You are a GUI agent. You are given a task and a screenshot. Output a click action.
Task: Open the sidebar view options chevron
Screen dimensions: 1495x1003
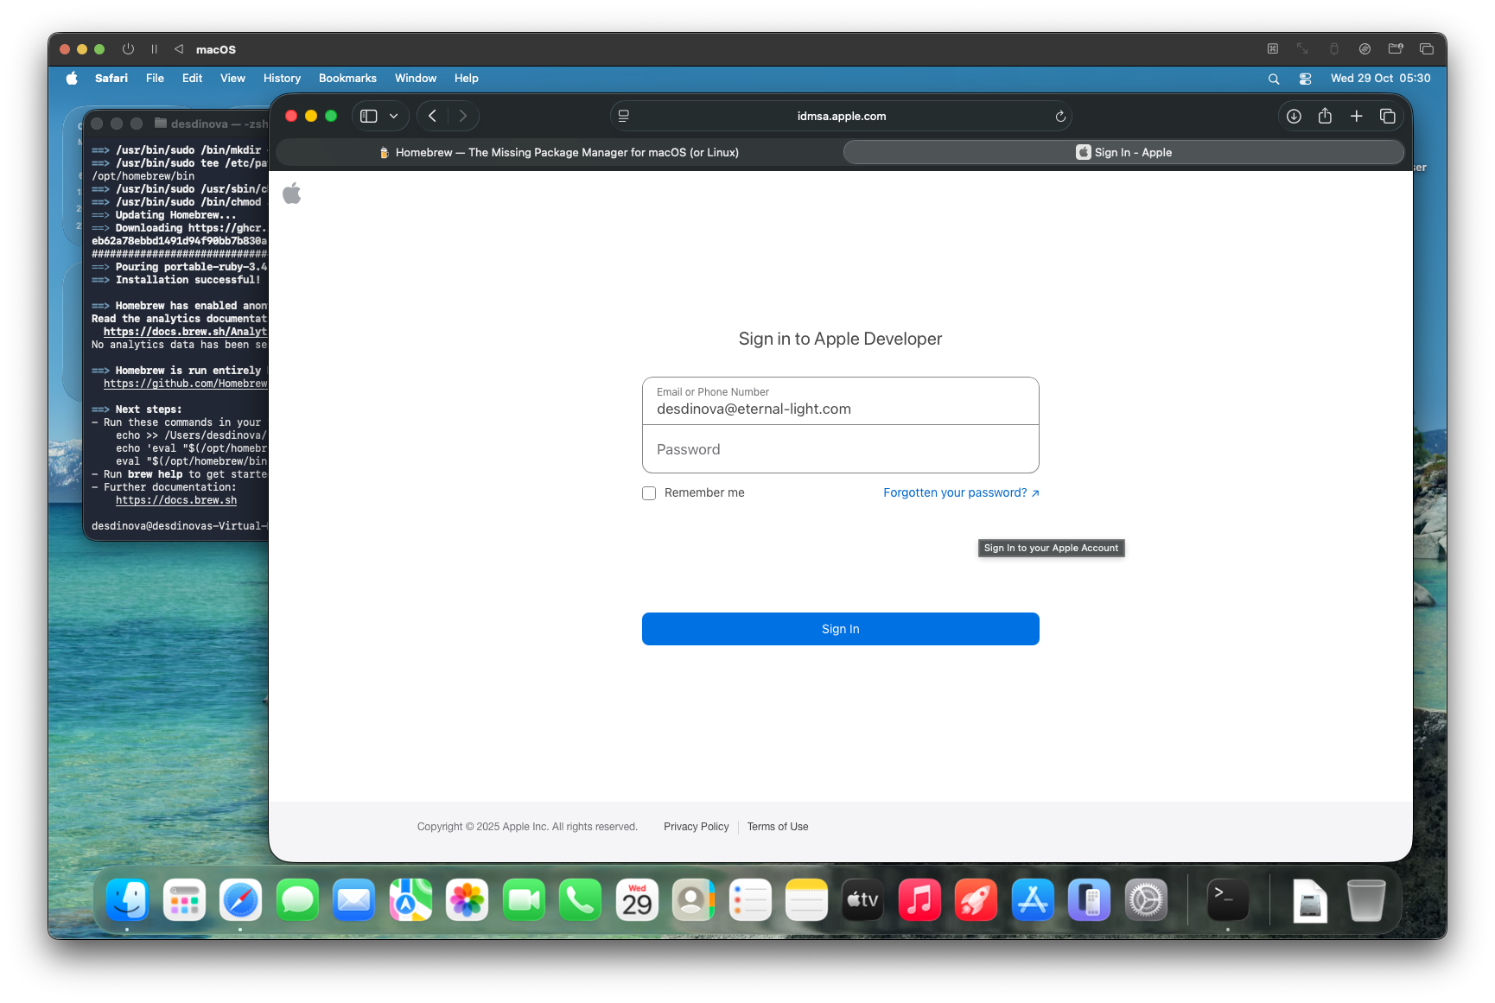393,115
